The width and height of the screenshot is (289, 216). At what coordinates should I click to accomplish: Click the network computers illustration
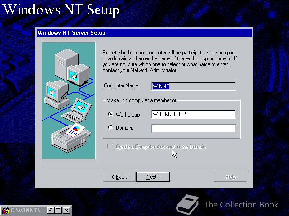[x=68, y=100]
